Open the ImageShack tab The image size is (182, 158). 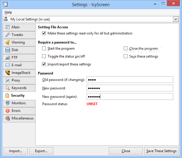(x=19, y=73)
